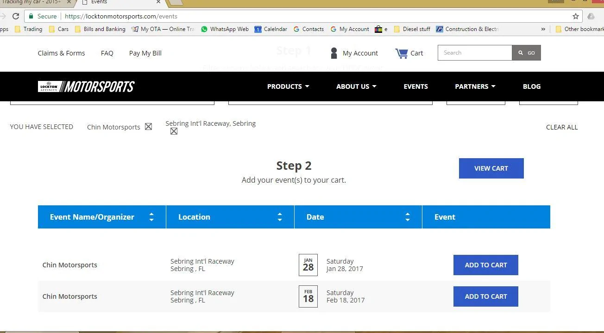Add the Jan 28, 2017 event to cart
The height and width of the screenshot is (333, 604).
(x=486, y=265)
